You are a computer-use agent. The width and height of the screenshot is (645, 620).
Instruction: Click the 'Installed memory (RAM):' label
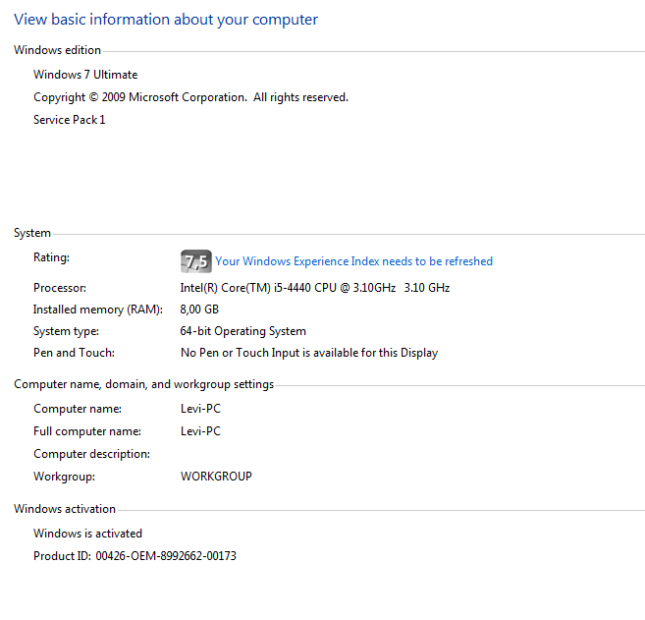[x=98, y=310]
